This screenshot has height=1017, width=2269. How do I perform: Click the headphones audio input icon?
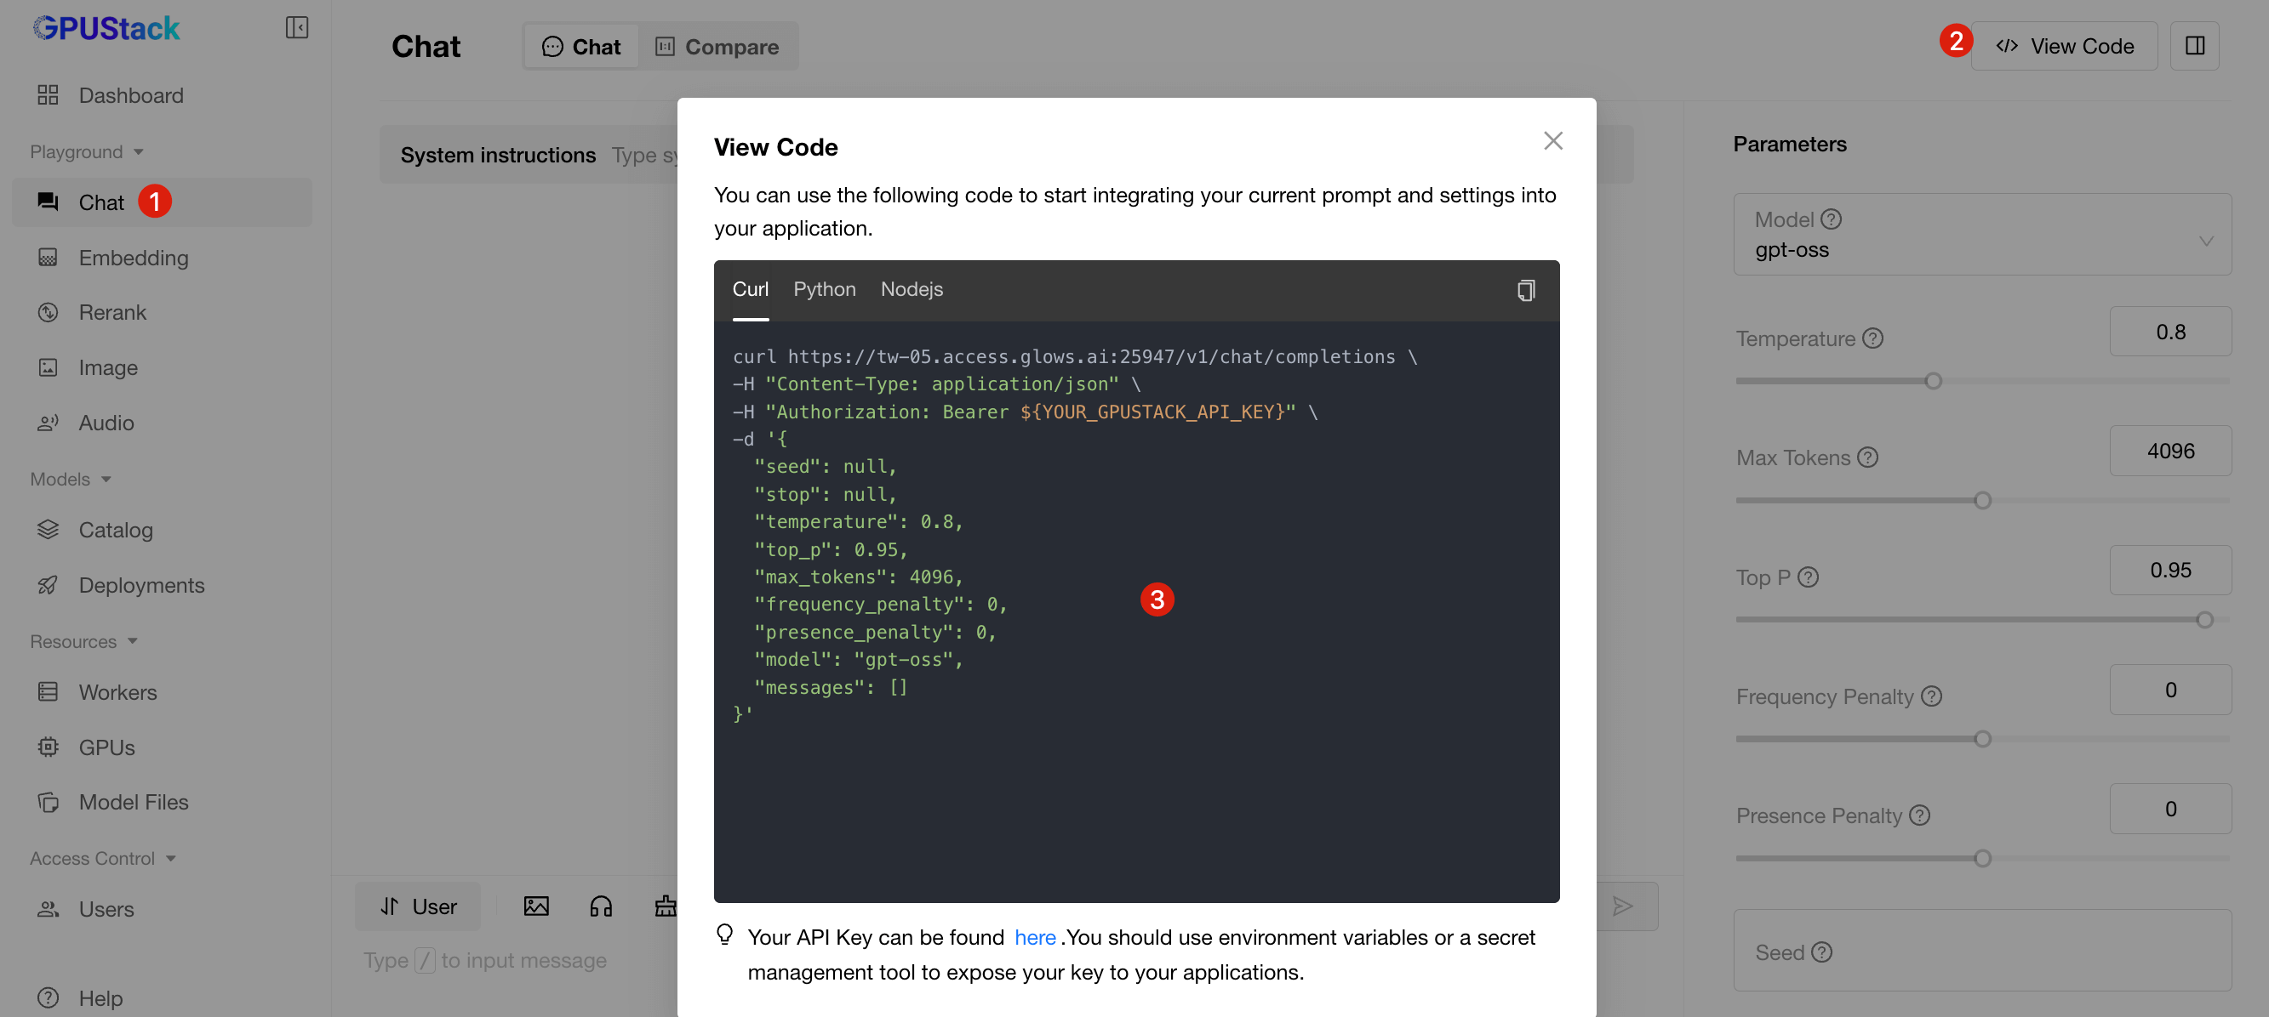pyautogui.click(x=602, y=906)
